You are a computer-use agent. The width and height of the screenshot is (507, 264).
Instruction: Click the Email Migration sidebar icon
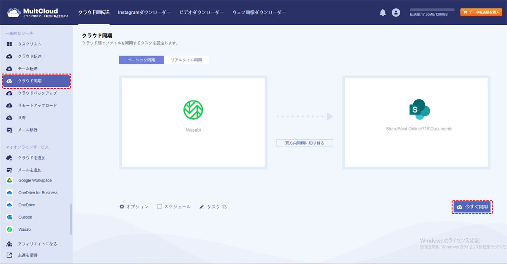9,130
